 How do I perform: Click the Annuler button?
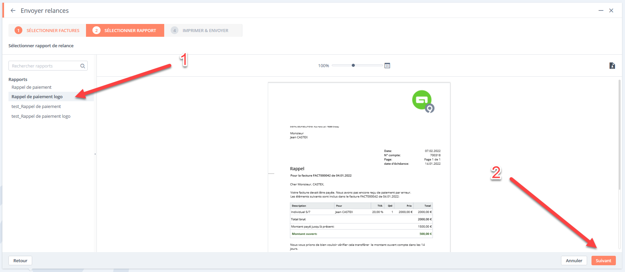pos(574,261)
